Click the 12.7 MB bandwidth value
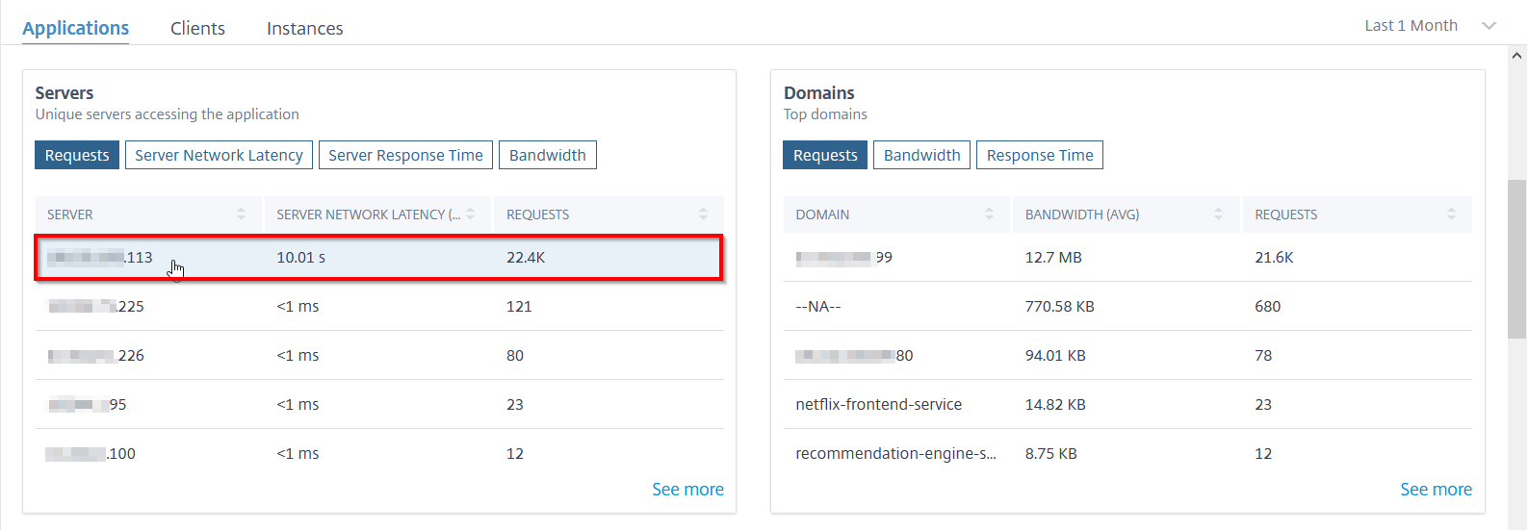The width and height of the screenshot is (1528, 530). 1053,258
